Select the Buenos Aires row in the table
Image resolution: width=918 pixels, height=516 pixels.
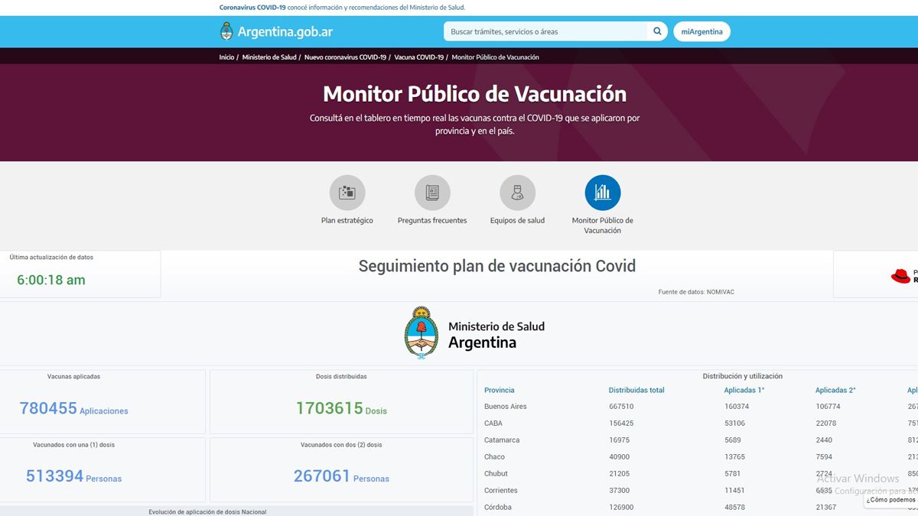pyautogui.click(x=507, y=406)
